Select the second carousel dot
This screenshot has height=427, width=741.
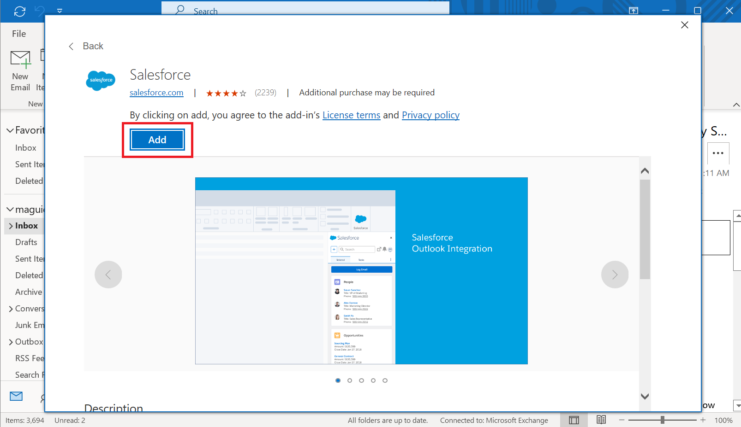tap(350, 380)
